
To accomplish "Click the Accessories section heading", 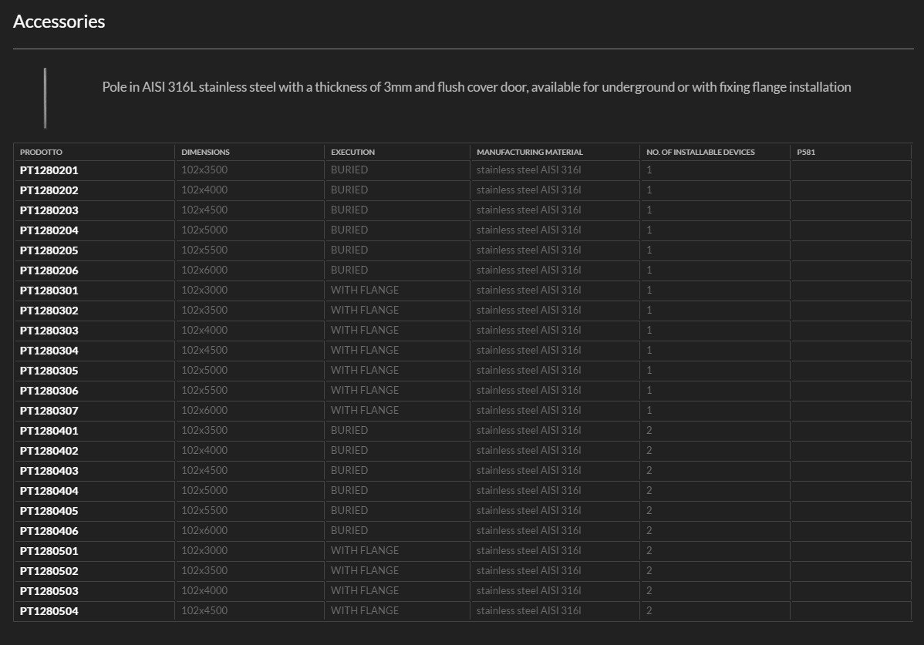I will (x=59, y=22).
